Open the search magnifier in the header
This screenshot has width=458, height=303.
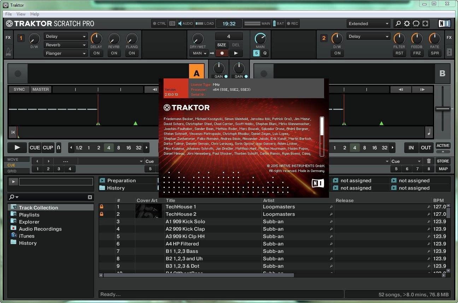pos(398,24)
